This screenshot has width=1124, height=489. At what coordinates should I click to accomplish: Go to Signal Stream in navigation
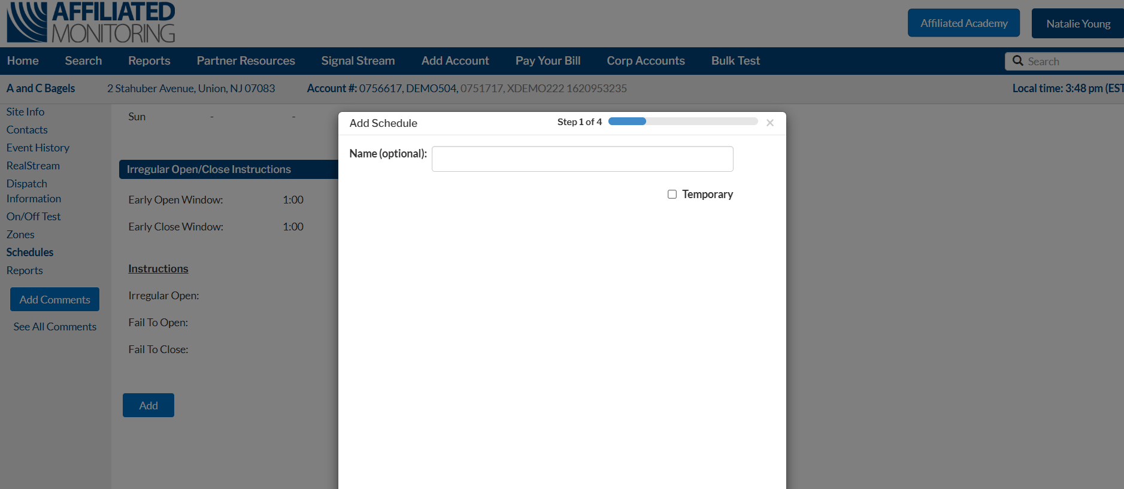coord(358,61)
